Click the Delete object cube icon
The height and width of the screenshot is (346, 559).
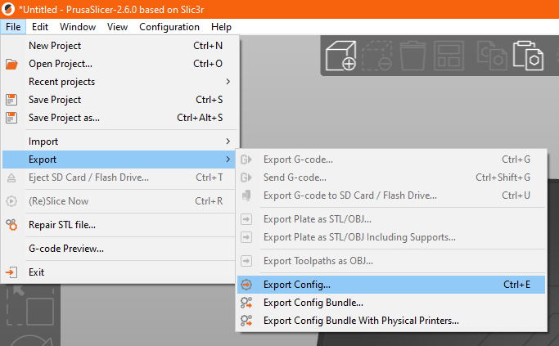(377, 56)
